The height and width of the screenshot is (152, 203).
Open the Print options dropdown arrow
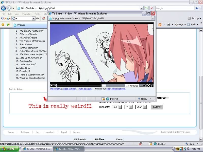(x=173, y=25)
